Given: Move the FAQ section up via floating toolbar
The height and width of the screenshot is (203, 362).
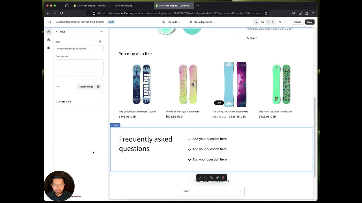Looking at the screenshot, I should [200, 178].
